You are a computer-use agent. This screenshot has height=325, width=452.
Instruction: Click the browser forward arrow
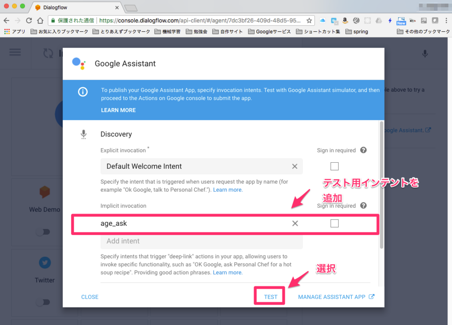click(18, 20)
